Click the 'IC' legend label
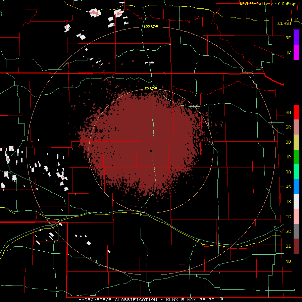 point(288,217)
